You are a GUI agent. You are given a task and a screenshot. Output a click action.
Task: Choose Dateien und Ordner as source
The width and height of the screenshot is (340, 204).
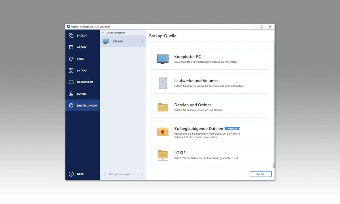[210, 107]
